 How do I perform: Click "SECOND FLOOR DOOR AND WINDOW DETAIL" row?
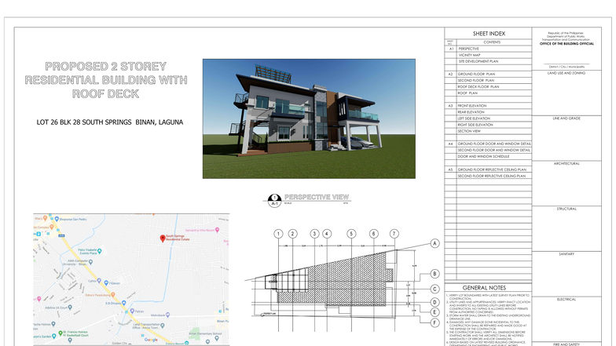489,150
